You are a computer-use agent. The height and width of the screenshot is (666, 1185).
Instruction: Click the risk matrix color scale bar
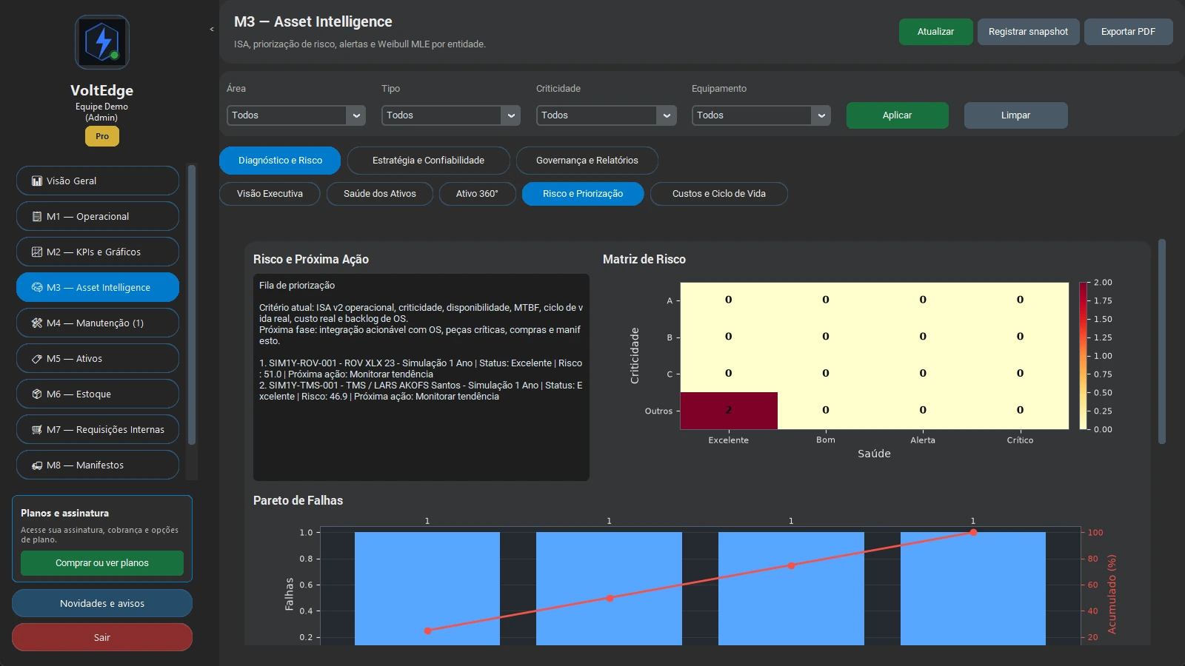click(x=1084, y=356)
